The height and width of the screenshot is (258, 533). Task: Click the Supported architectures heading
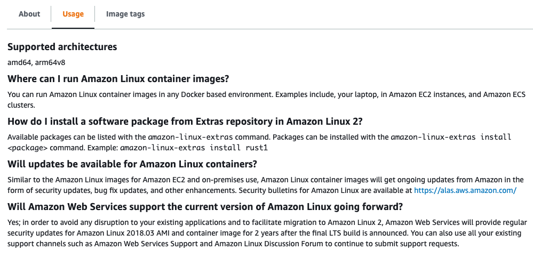click(x=62, y=47)
